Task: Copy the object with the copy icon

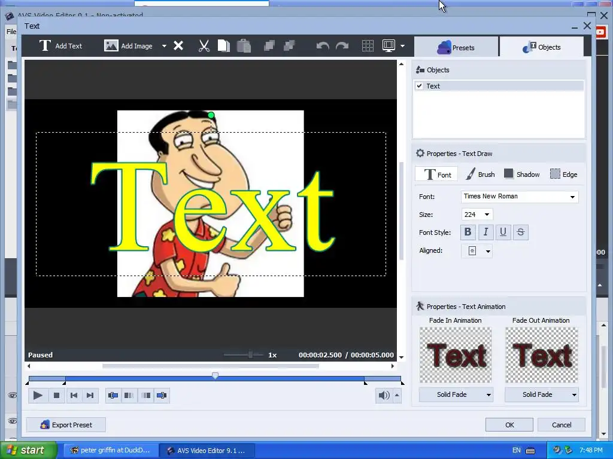Action: (x=224, y=46)
